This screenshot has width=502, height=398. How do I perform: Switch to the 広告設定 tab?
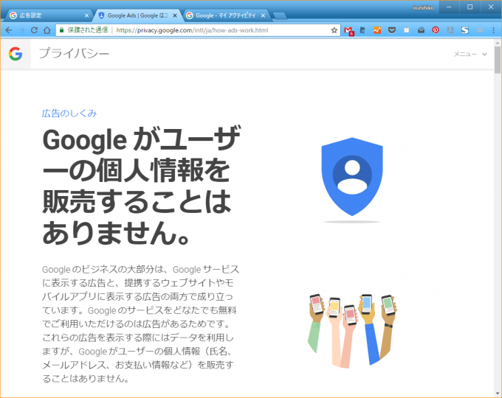47,15
